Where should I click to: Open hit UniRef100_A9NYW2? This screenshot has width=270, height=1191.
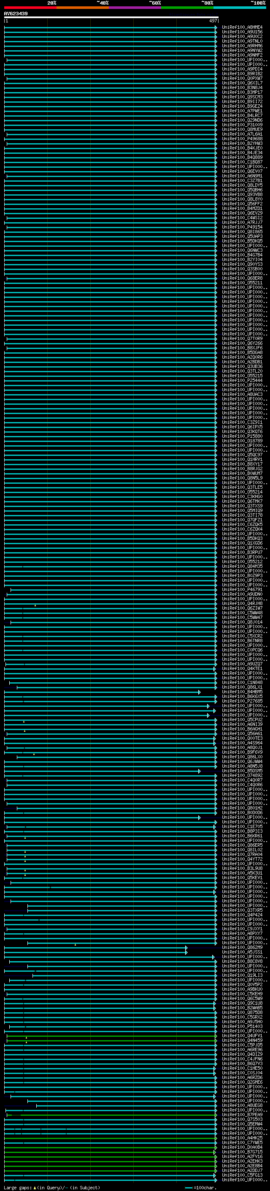tap(242, 50)
